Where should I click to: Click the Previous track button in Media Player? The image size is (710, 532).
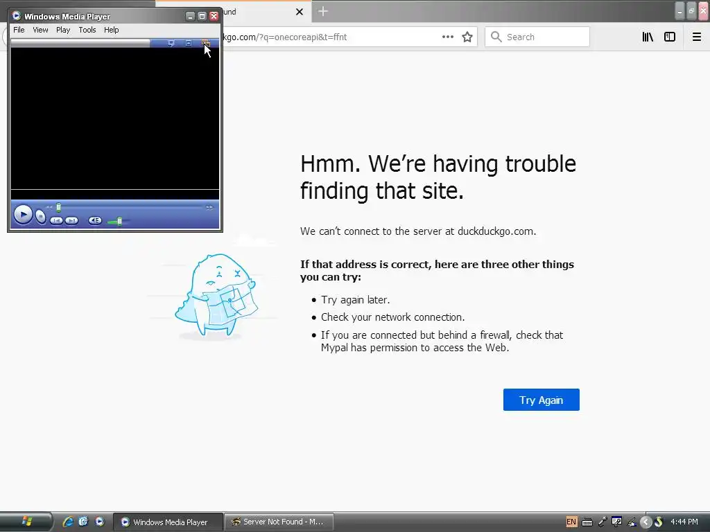tap(56, 221)
